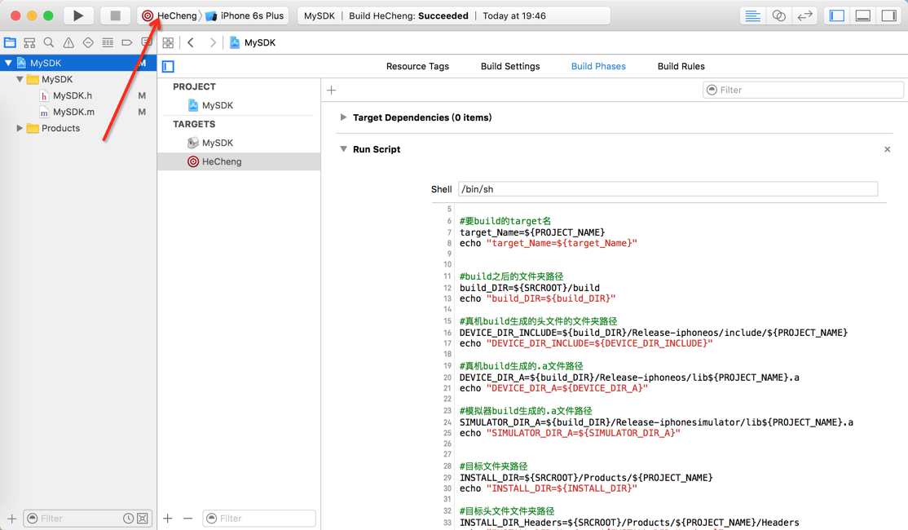908x530 pixels.
Task: Edit the Shell path field
Action: (668, 189)
